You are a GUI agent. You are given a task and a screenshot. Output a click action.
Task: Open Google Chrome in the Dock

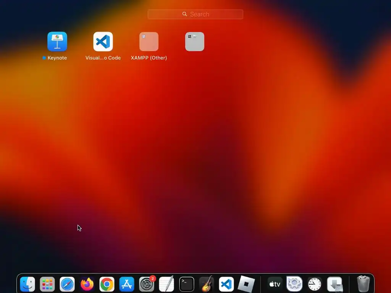pyautogui.click(x=107, y=284)
